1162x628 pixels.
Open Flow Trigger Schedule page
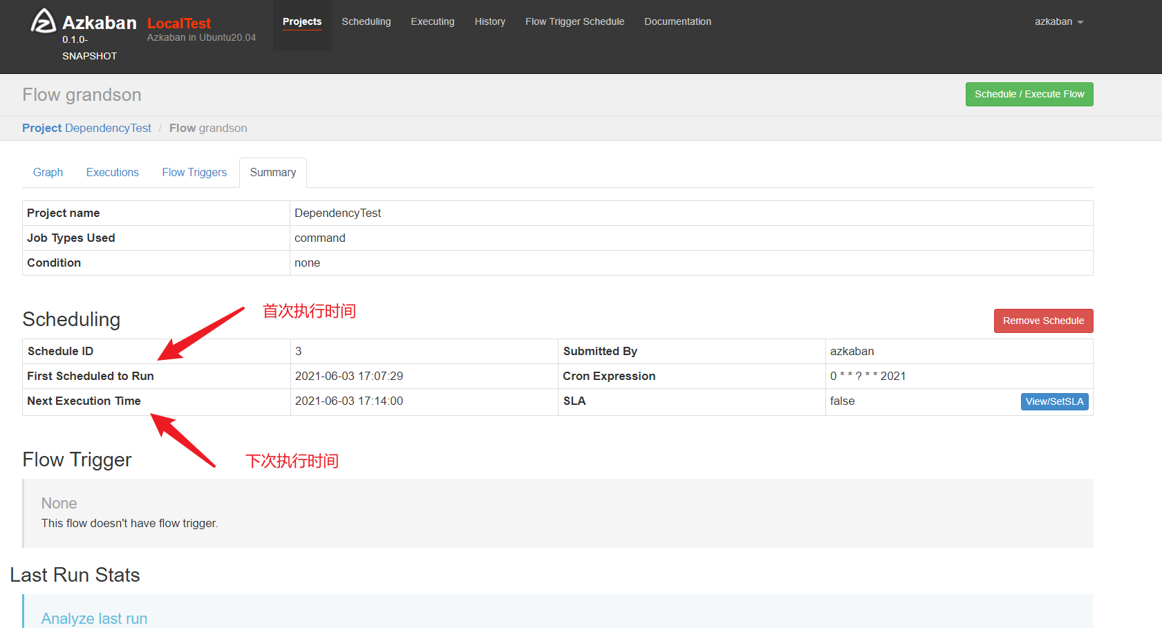(x=574, y=21)
